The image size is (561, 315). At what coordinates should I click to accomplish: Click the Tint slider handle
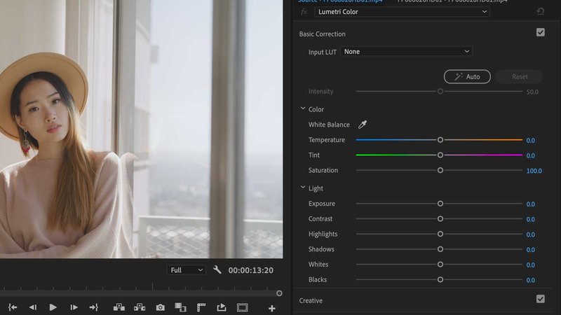tap(440, 155)
